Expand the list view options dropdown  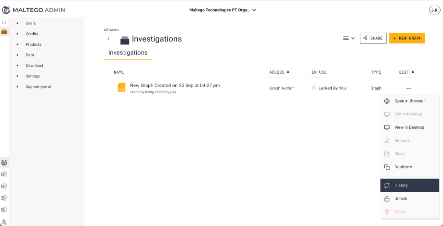coord(349,38)
